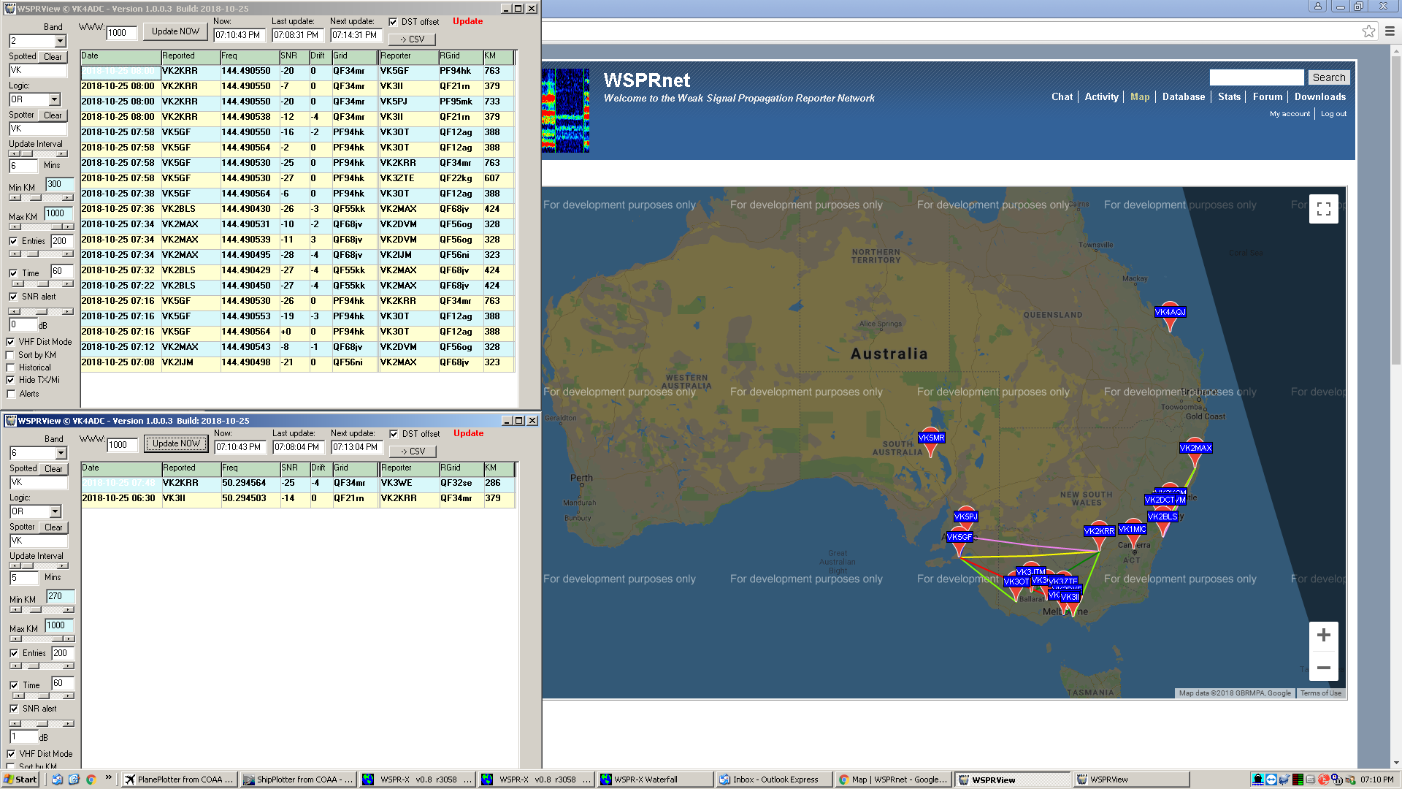This screenshot has height=789, width=1402.
Task: Open Band dropdown in top window
Action: tap(61, 42)
